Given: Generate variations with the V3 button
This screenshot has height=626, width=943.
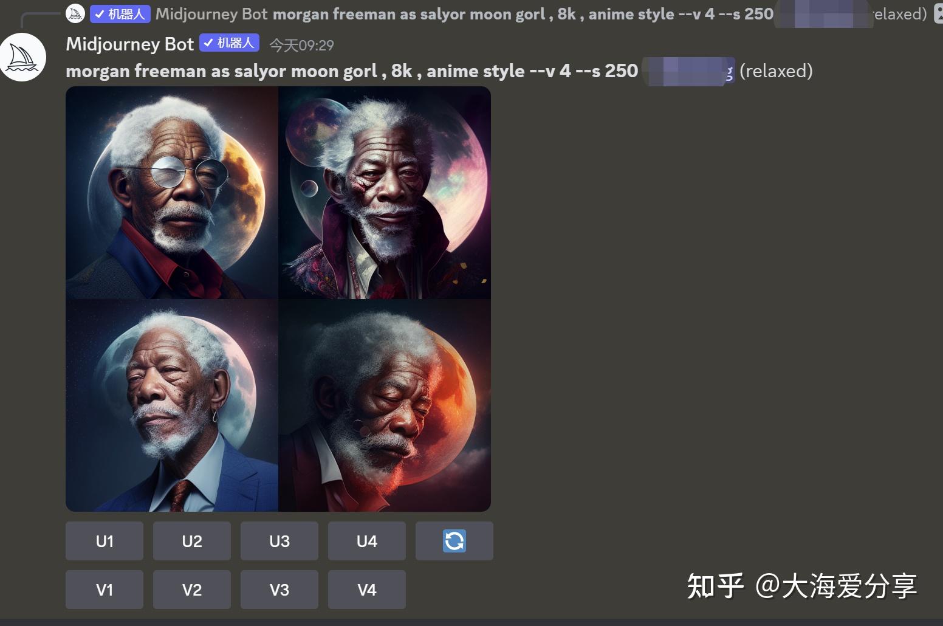Looking at the screenshot, I should click(279, 590).
